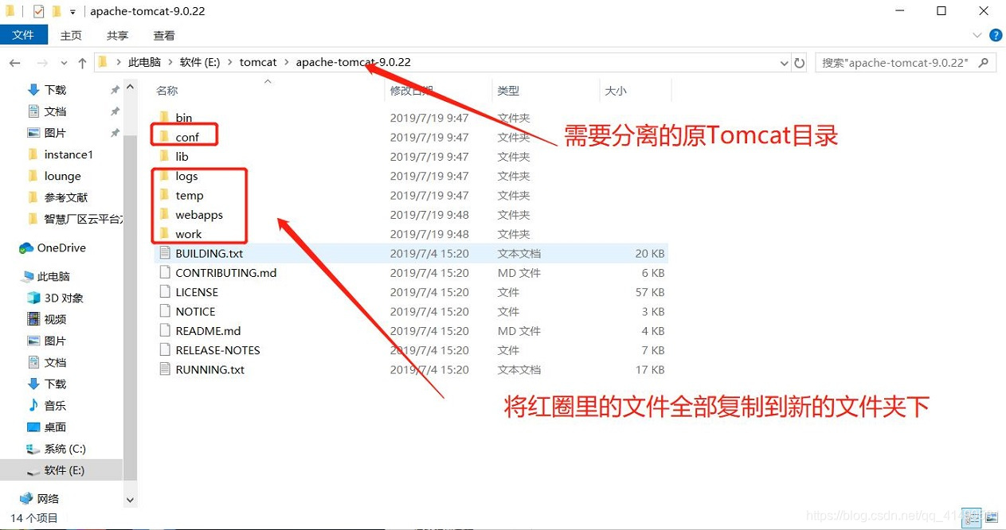
Task: Select 此电脑 in the navigation pane
Action: tap(53, 276)
